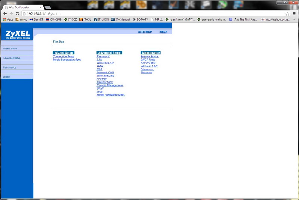Open Media Bandwidth Mgnt. under Advanced Setup
Image resolution: width=299 pixels, height=200 pixels.
click(x=111, y=95)
